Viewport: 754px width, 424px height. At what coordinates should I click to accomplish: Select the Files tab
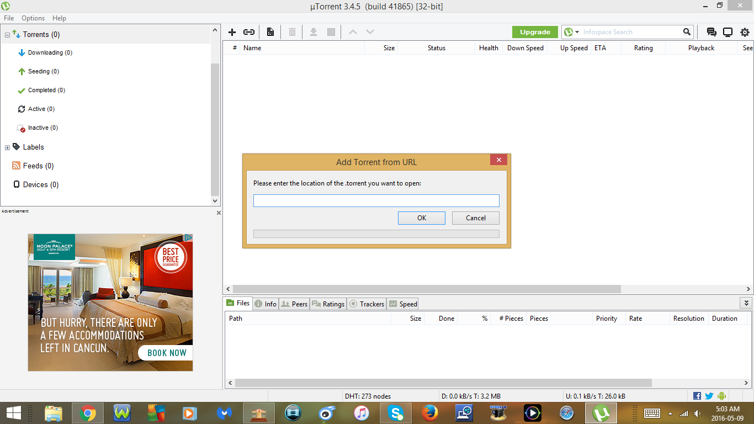tap(238, 303)
